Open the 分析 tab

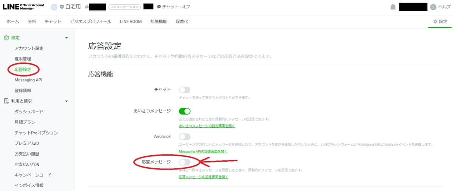tap(32, 22)
